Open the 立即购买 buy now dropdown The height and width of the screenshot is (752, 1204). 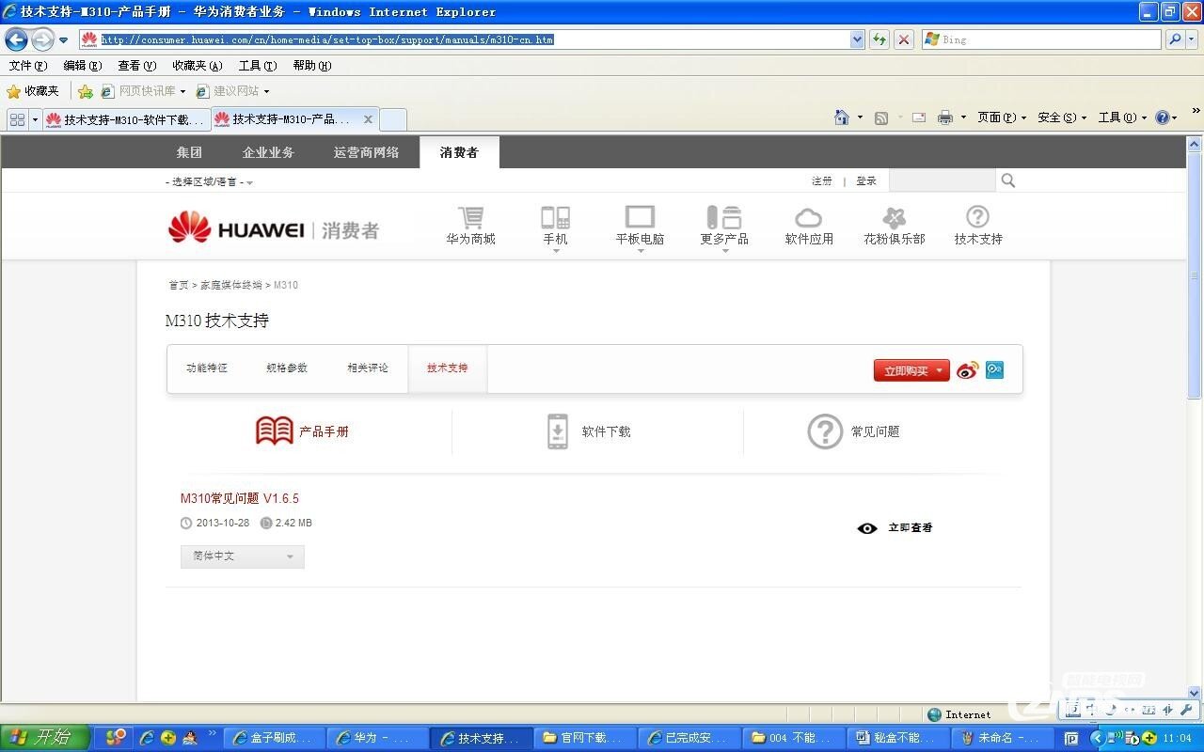(911, 370)
